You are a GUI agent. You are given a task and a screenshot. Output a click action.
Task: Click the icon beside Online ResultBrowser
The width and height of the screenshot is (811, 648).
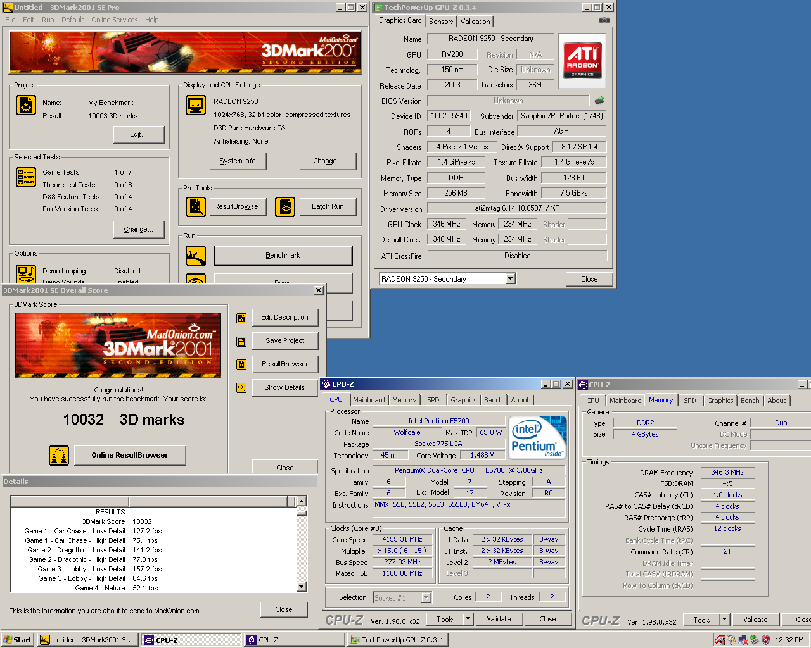[59, 456]
